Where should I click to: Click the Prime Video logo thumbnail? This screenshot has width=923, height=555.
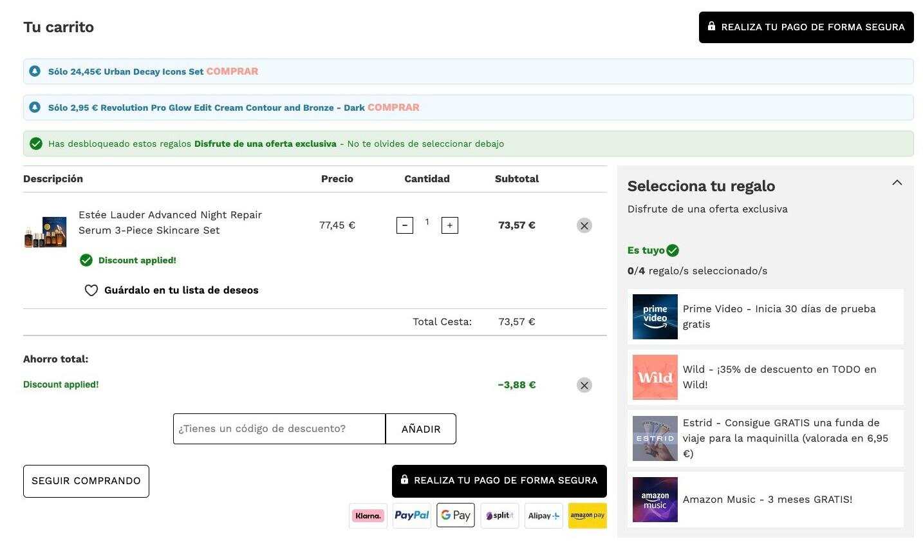point(655,317)
